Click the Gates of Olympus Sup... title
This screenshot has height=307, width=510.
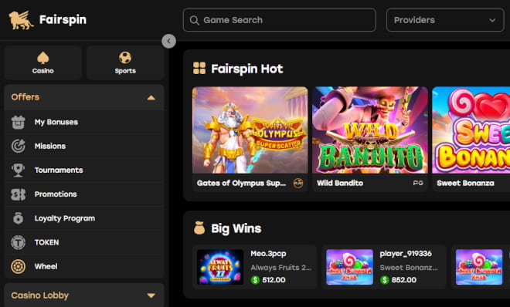(241, 183)
